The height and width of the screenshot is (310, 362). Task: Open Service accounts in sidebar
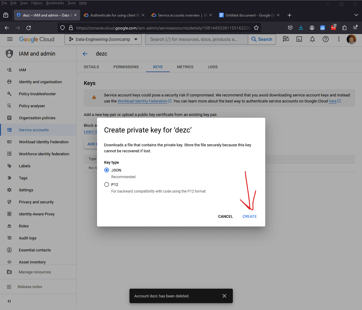pos(38,130)
